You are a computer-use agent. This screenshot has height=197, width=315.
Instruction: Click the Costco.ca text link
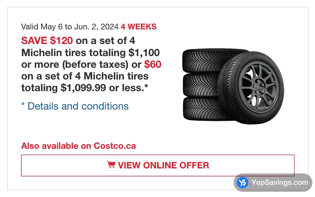coord(115,146)
